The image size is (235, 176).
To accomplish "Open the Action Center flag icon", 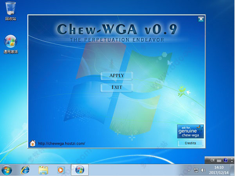I will (x=196, y=170).
